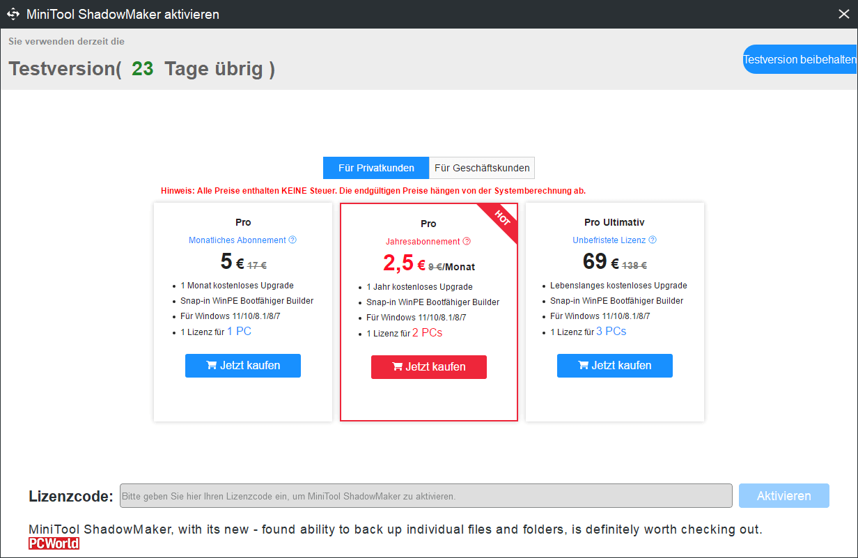Keep trial with Testversion beibehalten button
The width and height of the screenshot is (858, 558).
point(799,59)
